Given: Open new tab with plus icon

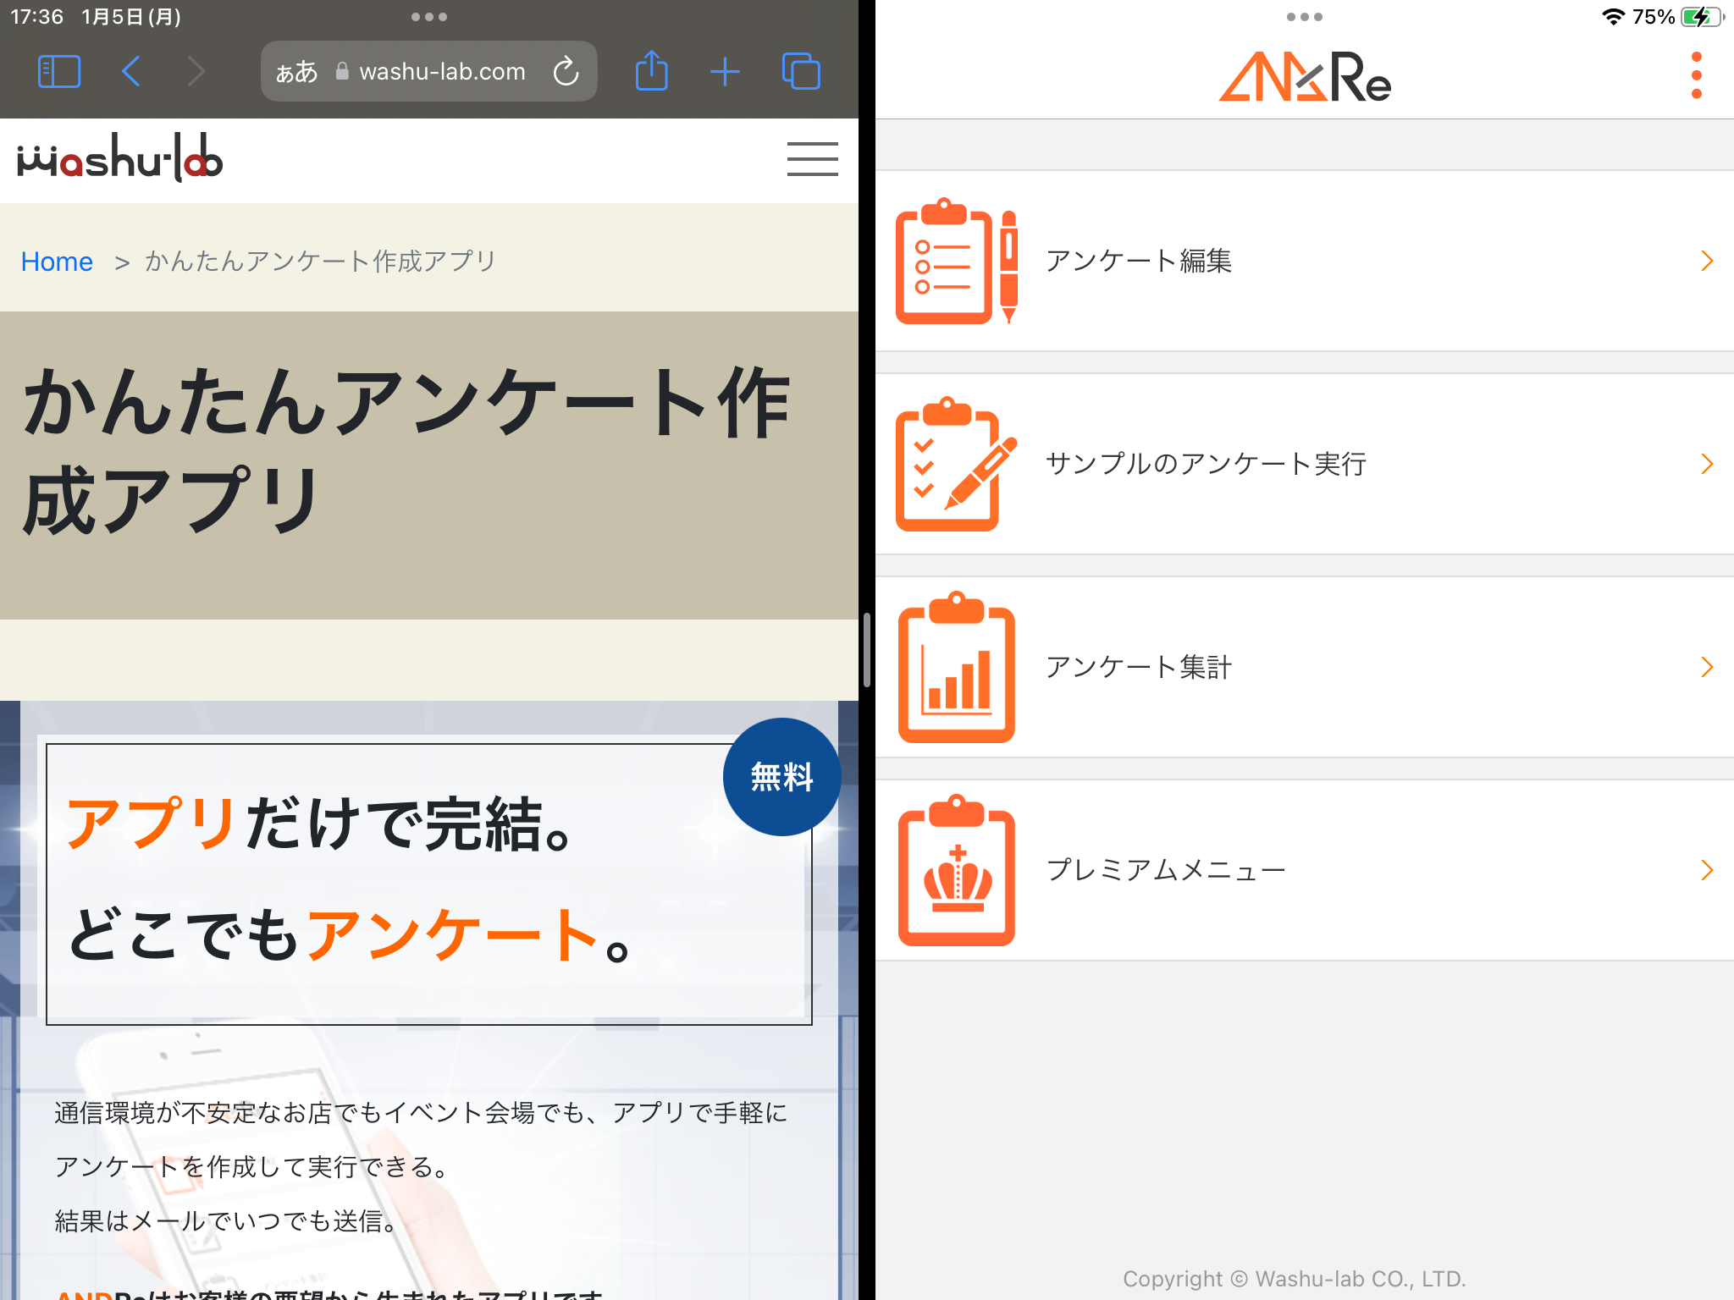Looking at the screenshot, I should pos(725,72).
